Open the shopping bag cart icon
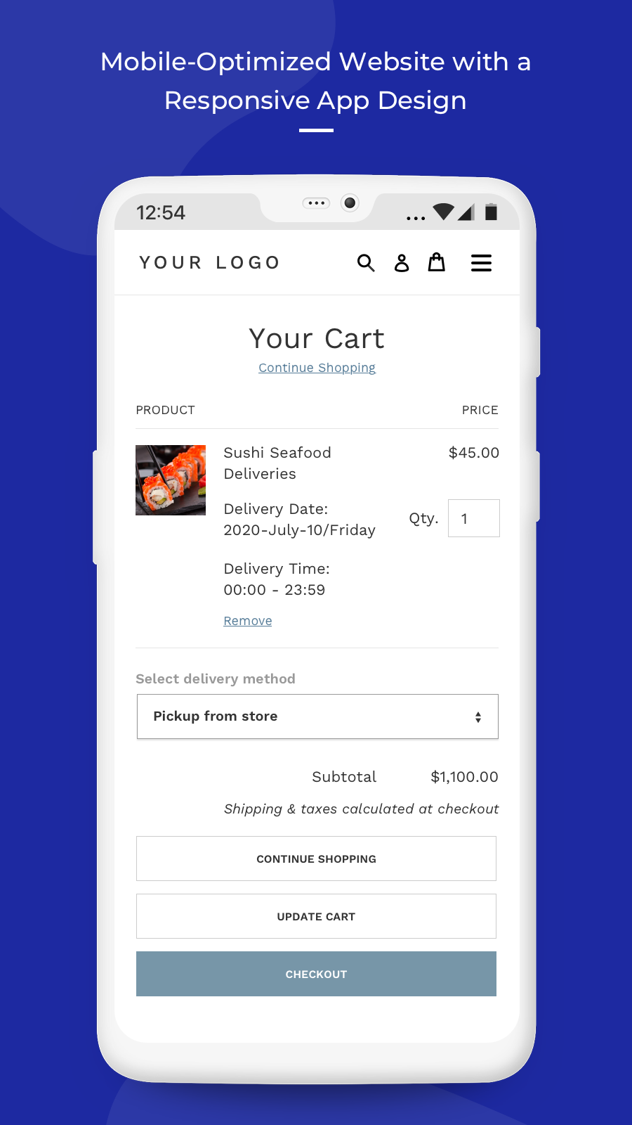This screenshot has height=1125, width=632. coord(437,262)
